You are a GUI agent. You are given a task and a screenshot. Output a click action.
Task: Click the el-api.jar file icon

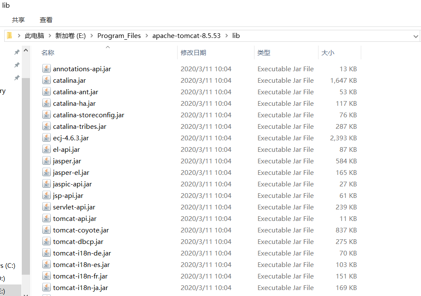(47, 149)
